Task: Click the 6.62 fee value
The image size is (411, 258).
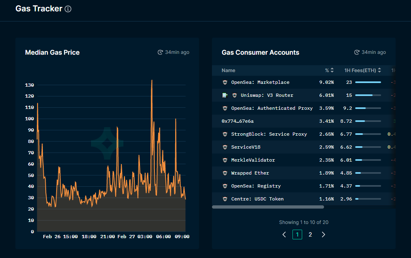Action: (346, 147)
